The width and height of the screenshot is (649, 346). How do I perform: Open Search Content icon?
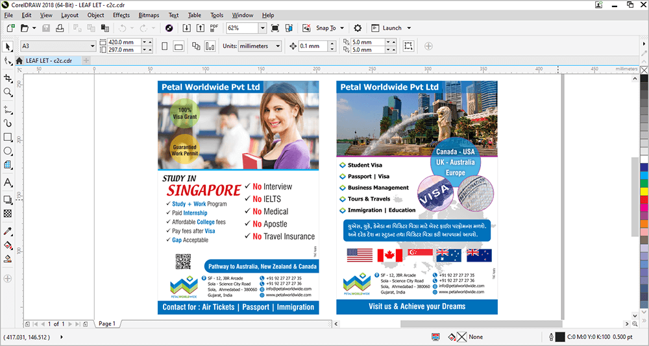(x=169, y=28)
